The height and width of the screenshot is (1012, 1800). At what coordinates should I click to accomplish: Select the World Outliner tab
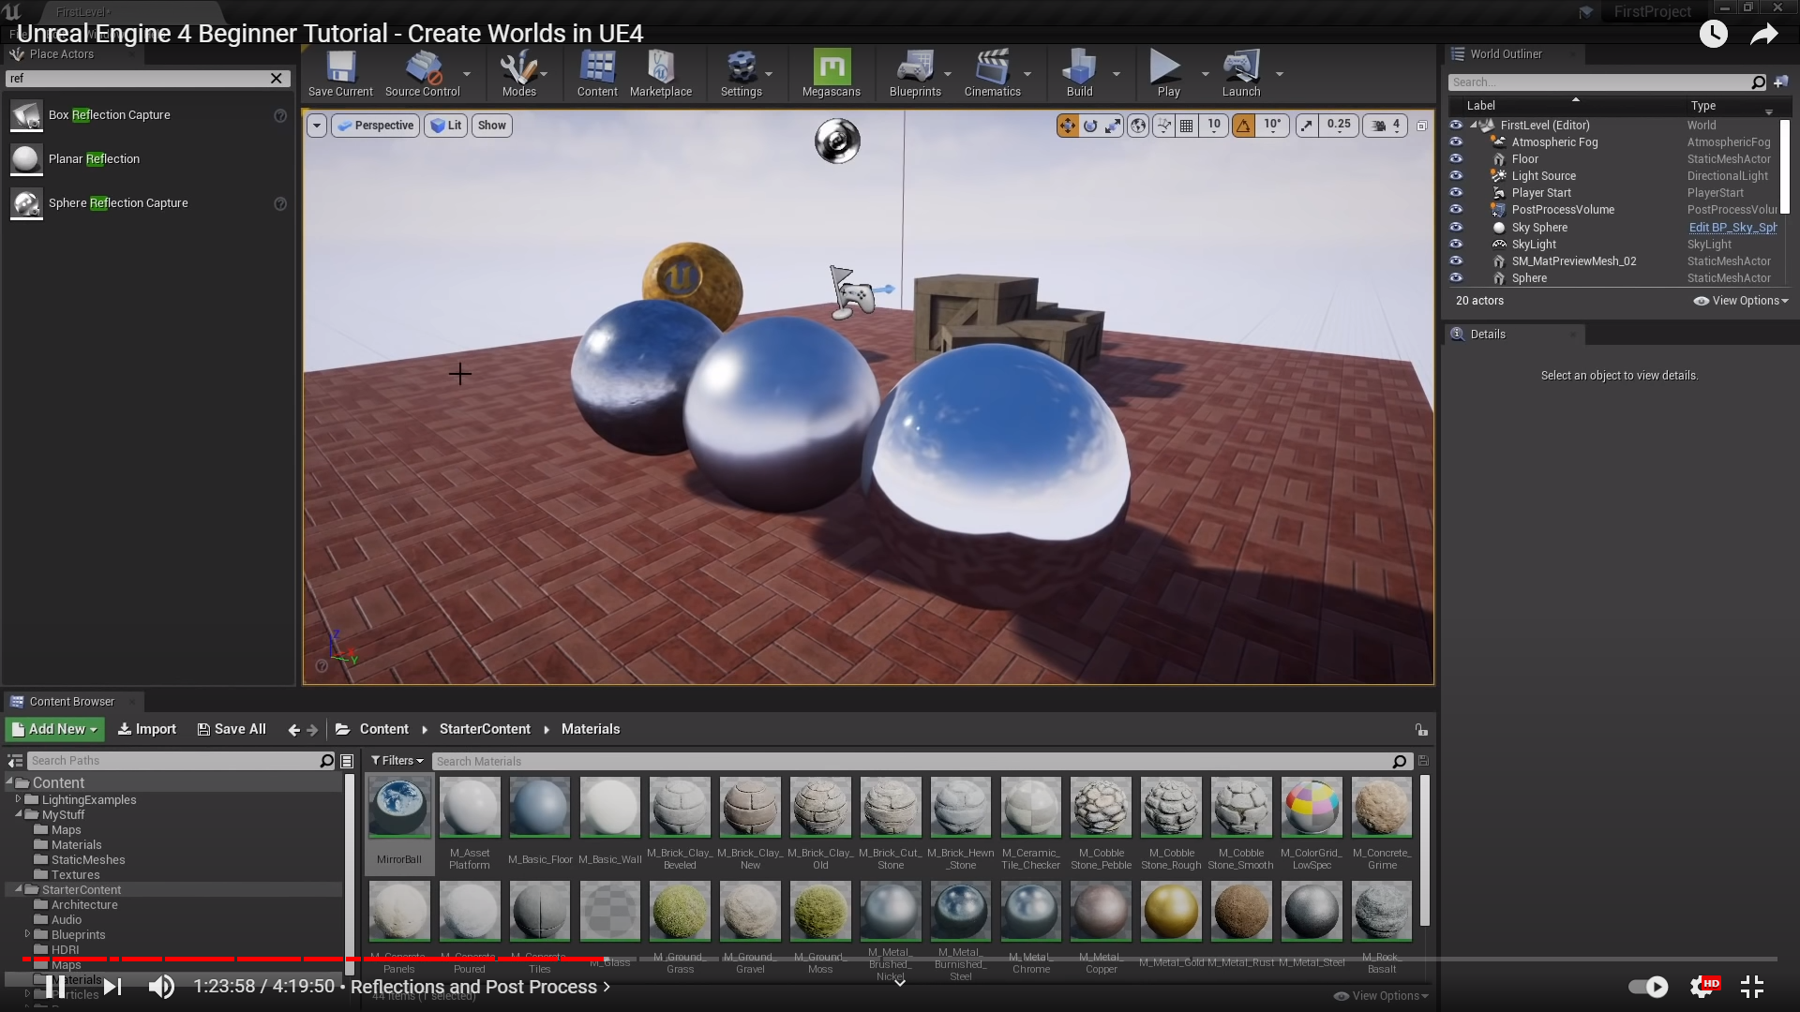point(1505,54)
